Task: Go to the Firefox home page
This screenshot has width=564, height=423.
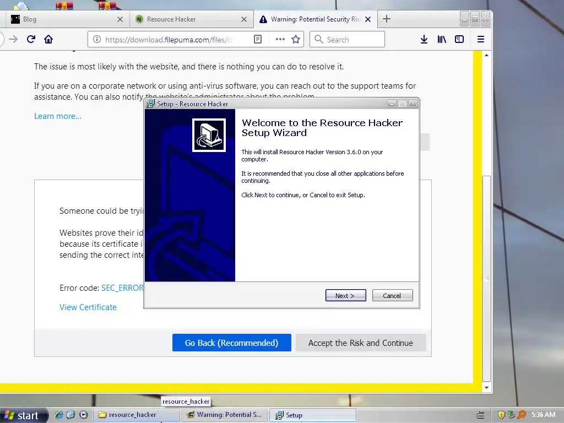Action: click(x=48, y=39)
